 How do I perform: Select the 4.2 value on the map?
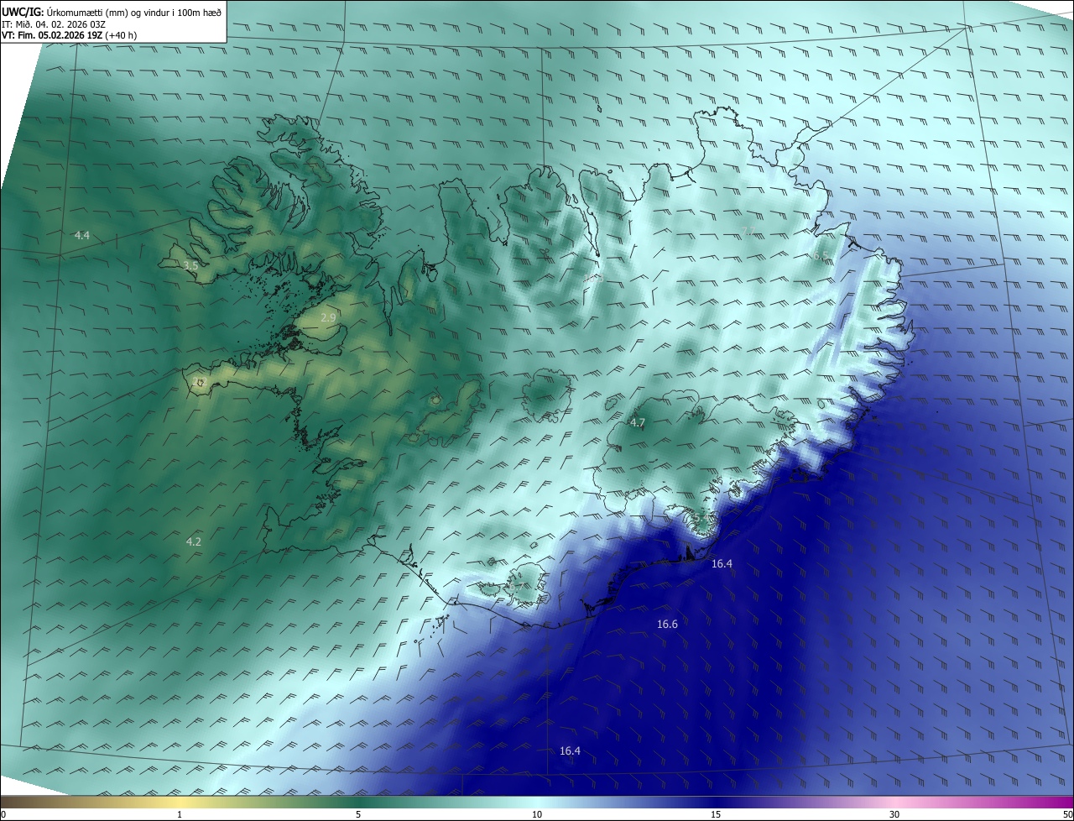[x=194, y=541]
